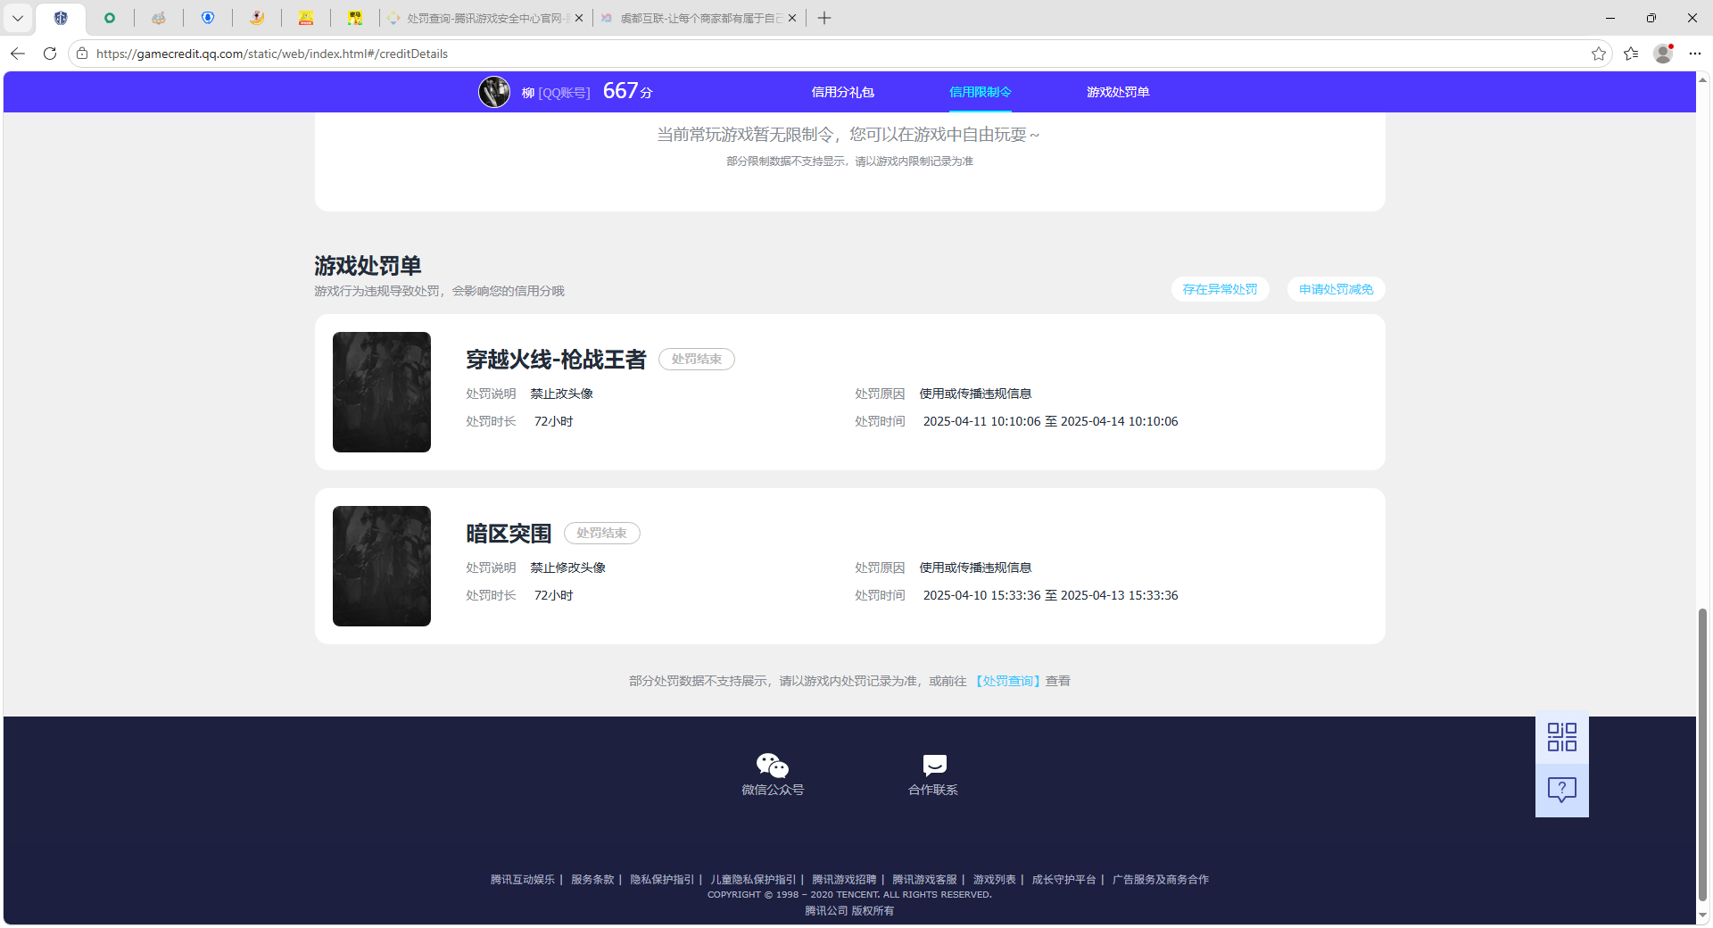
Task: Open 隐私保护指引 footer link
Action: [662, 880]
